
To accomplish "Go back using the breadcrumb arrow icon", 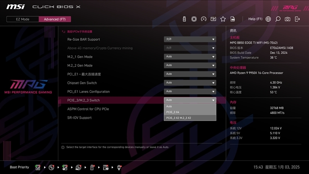I will pos(63,32).
